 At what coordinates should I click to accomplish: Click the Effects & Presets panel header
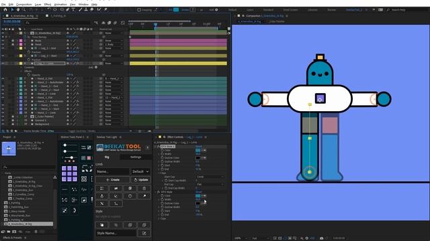pos(12,238)
